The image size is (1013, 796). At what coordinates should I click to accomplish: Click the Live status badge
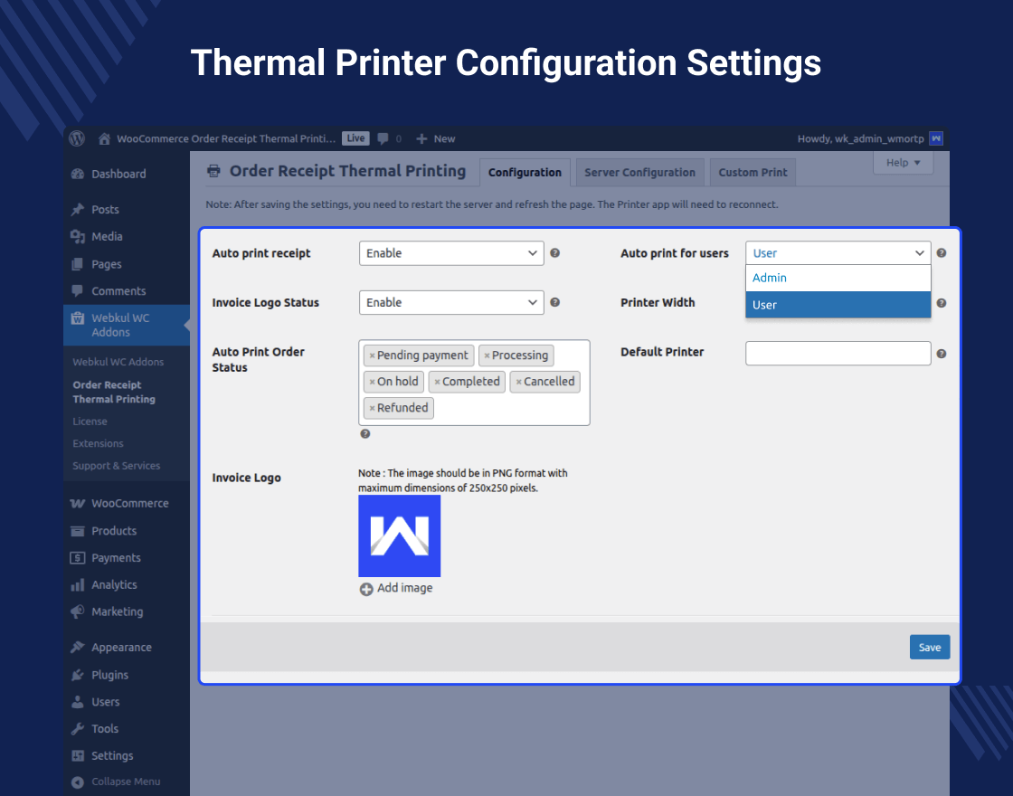coord(355,138)
